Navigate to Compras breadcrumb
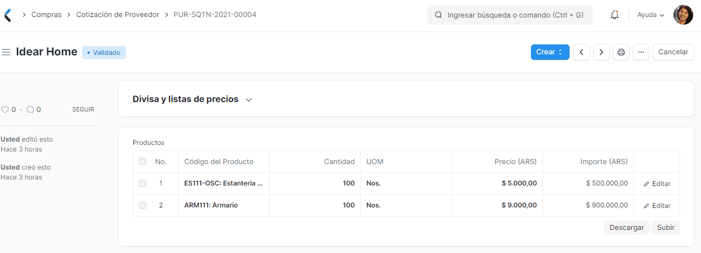Image resolution: width=701 pixels, height=253 pixels. [x=46, y=15]
